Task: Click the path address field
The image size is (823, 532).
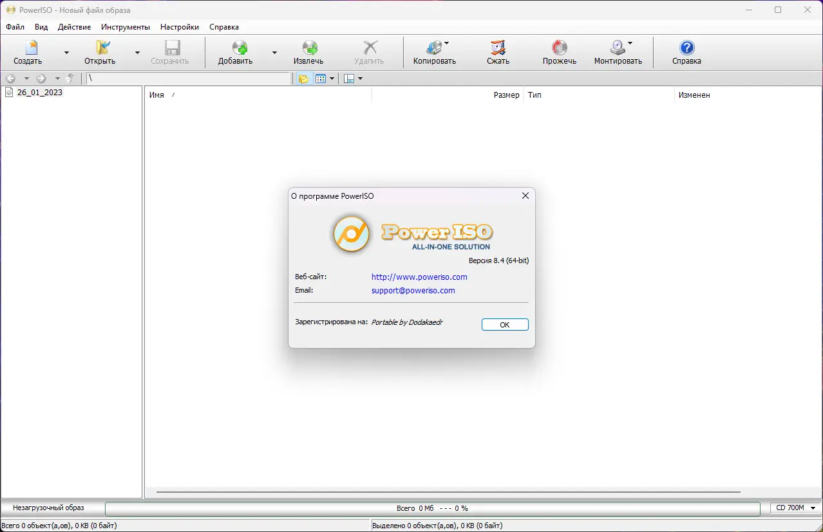Action: click(189, 78)
